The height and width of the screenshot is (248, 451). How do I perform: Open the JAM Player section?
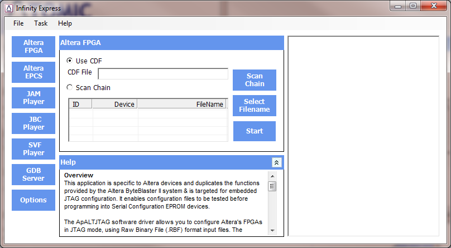click(33, 98)
